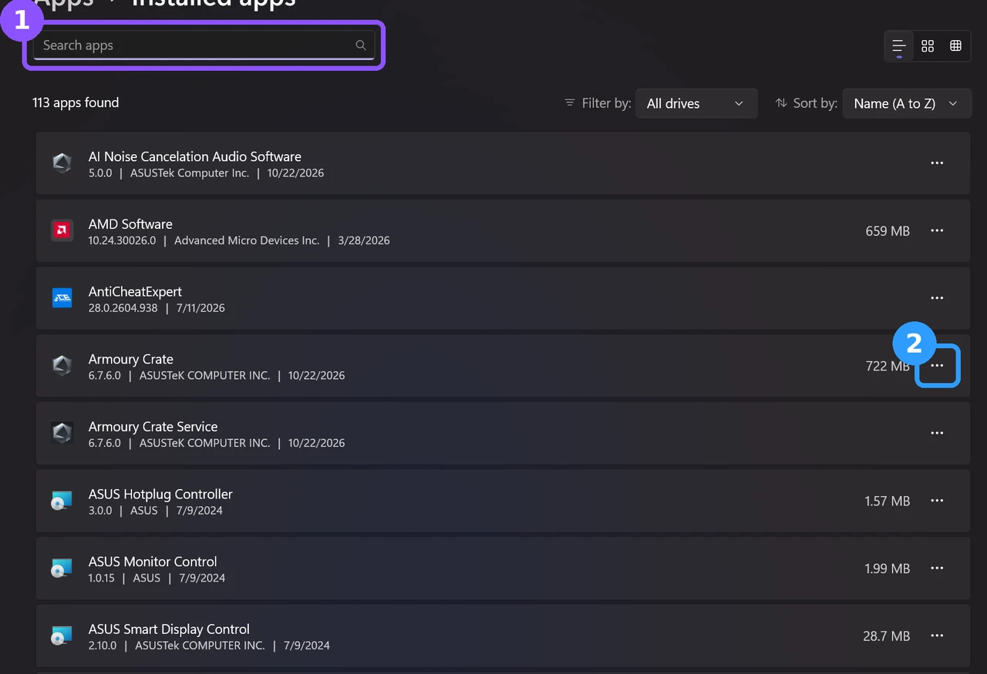
Task: Switch to list view layout
Action: click(x=899, y=46)
